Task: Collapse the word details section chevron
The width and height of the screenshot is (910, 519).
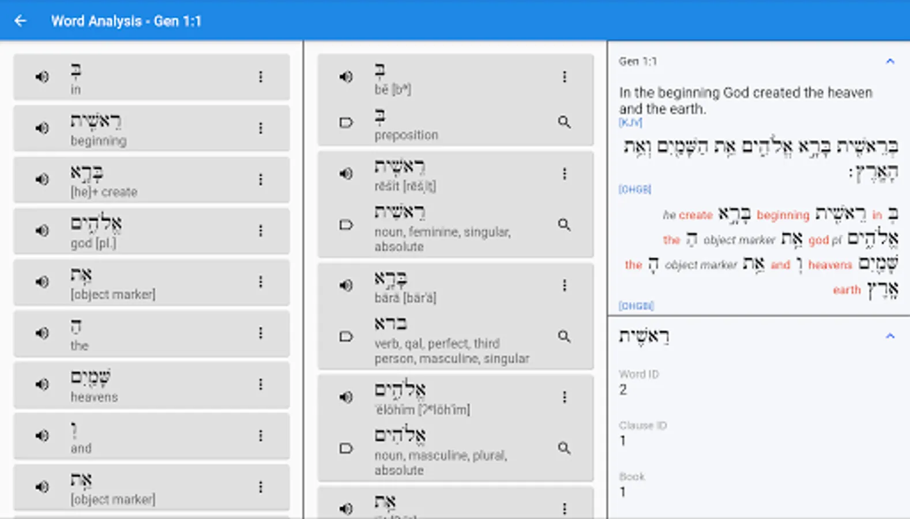Action: (x=890, y=336)
